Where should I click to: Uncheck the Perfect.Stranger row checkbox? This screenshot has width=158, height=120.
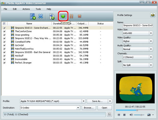[4, 63]
